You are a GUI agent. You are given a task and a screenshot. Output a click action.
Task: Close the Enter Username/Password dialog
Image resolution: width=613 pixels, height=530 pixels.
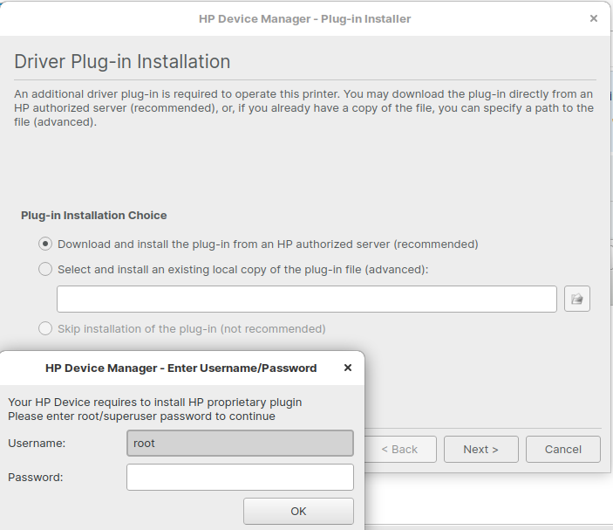click(348, 368)
